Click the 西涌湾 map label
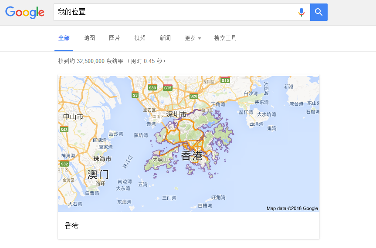Viewport: 376px width, 248px height. (x=256, y=124)
